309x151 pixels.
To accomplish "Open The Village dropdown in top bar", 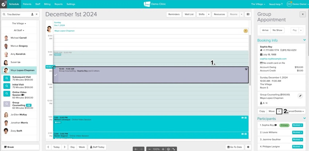I will click(x=258, y=4).
